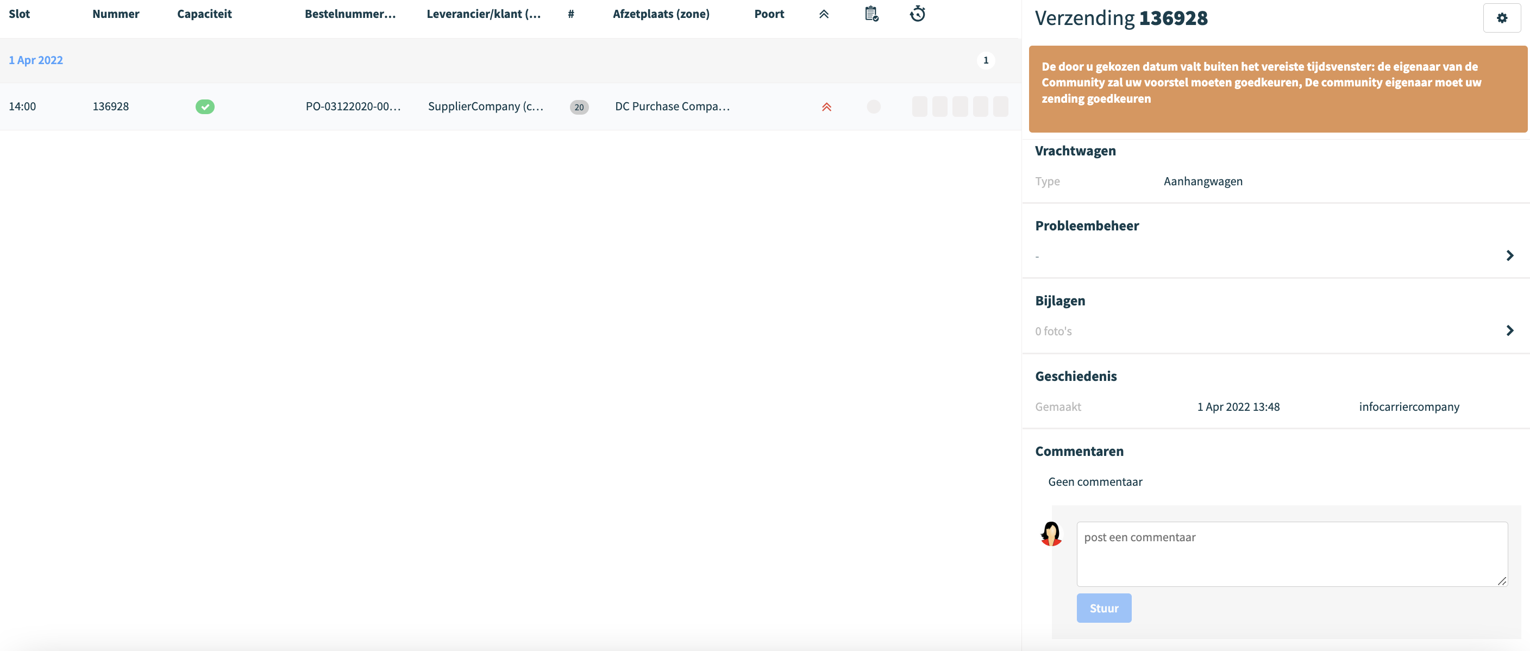Click the red priority chevrons in row 136928

826,107
